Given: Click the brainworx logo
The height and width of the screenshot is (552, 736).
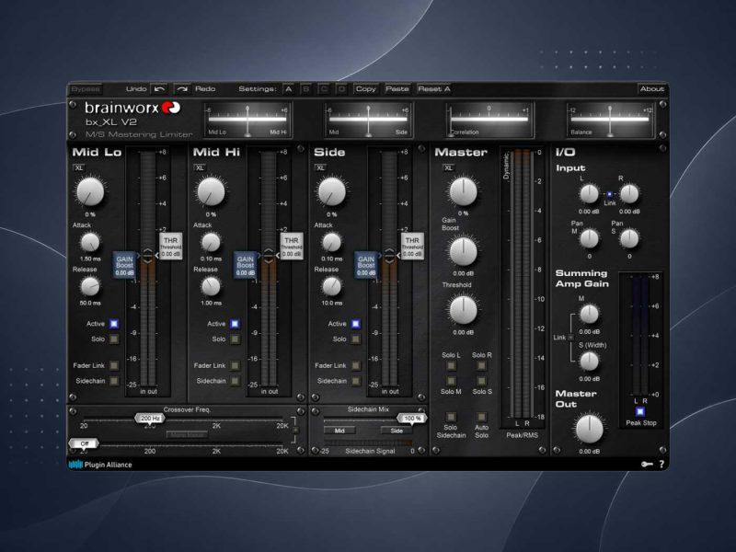Looking at the screenshot, I should (x=132, y=108).
